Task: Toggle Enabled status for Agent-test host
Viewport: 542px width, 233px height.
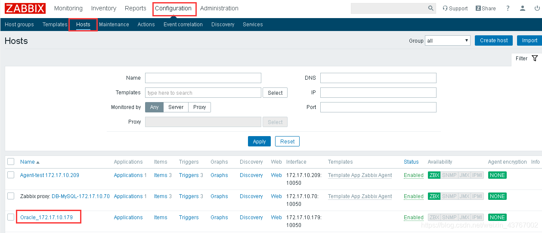Action: 414,175
